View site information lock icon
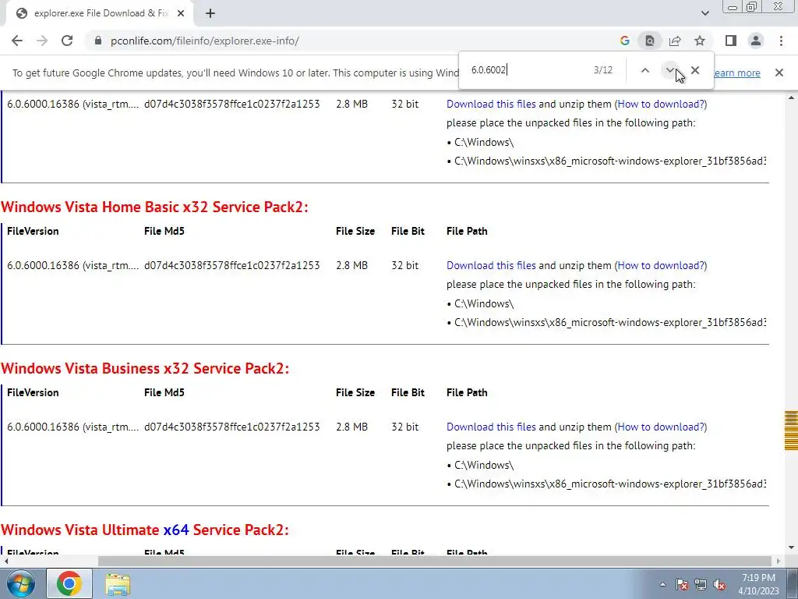The image size is (798, 599). click(98, 41)
